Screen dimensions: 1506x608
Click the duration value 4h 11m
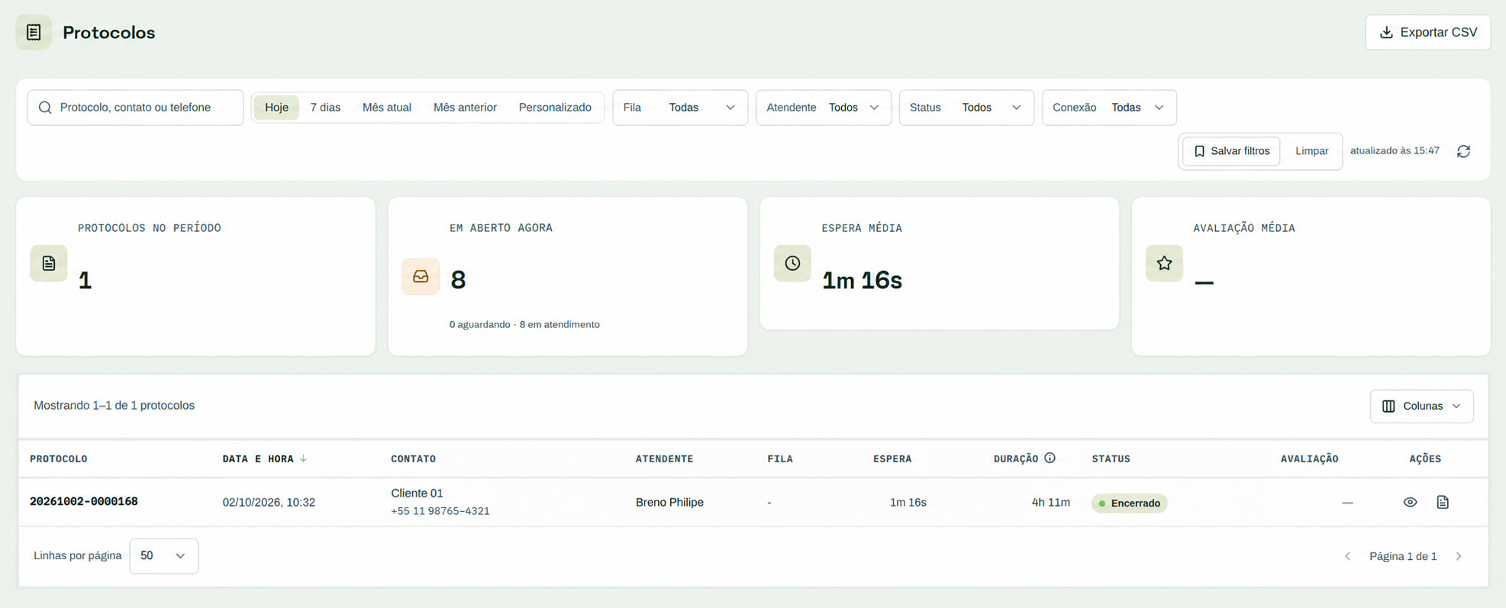tap(1050, 502)
